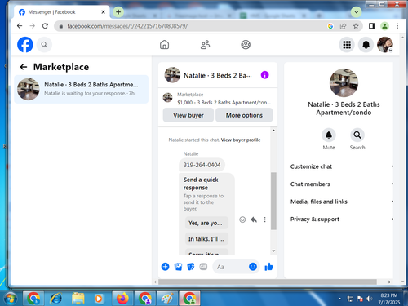Open the tab search dropdown chevron
This screenshot has width=408, height=306.
356,12
